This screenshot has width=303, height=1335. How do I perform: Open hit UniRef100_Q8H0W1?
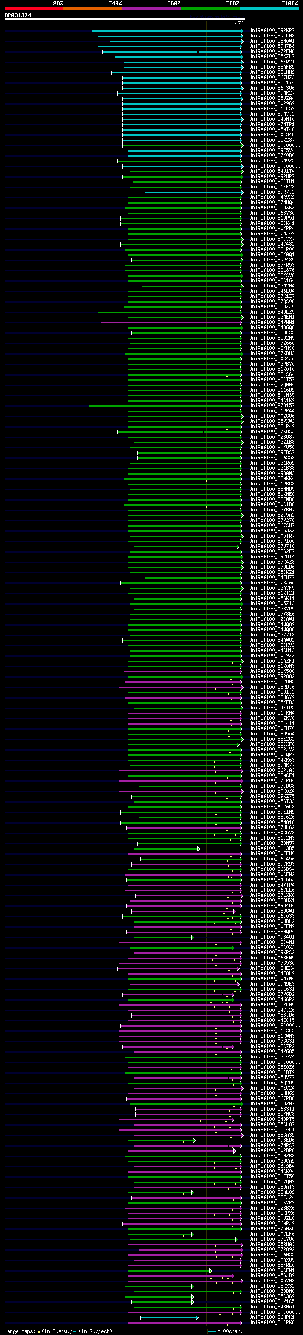pyautogui.click(x=271, y=41)
